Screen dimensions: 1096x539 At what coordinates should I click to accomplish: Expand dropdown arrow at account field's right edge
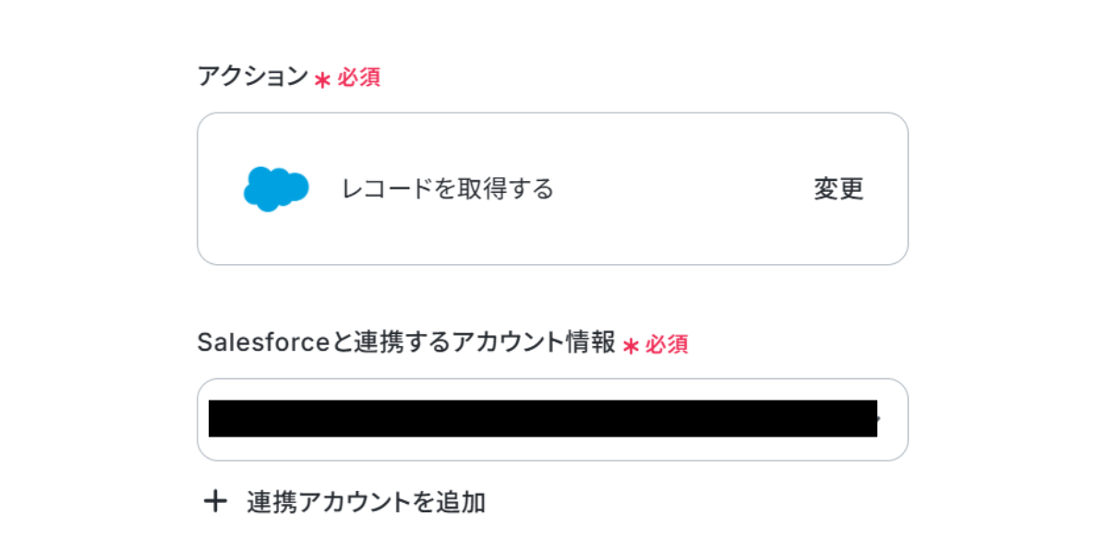coord(879,419)
